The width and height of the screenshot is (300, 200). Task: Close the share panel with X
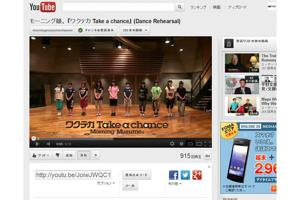point(209,167)
